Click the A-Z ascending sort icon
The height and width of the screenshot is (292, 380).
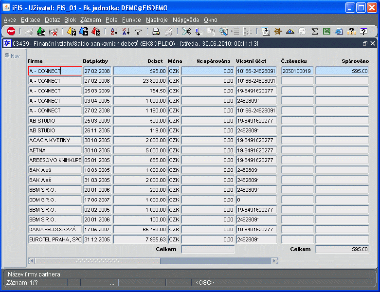[x=114, y=31]
